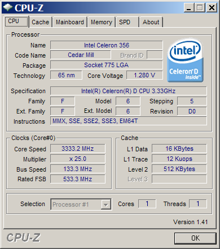Select the CPU tab
The image size is (220, 249).
tap(17, 21)
